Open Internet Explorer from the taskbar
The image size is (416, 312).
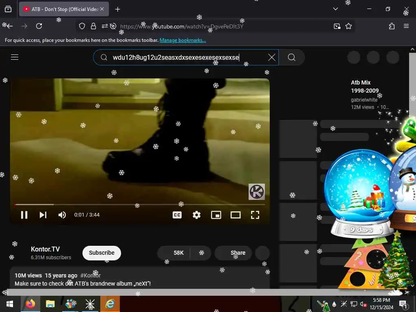pyautogui.click(x=110, y=304)
